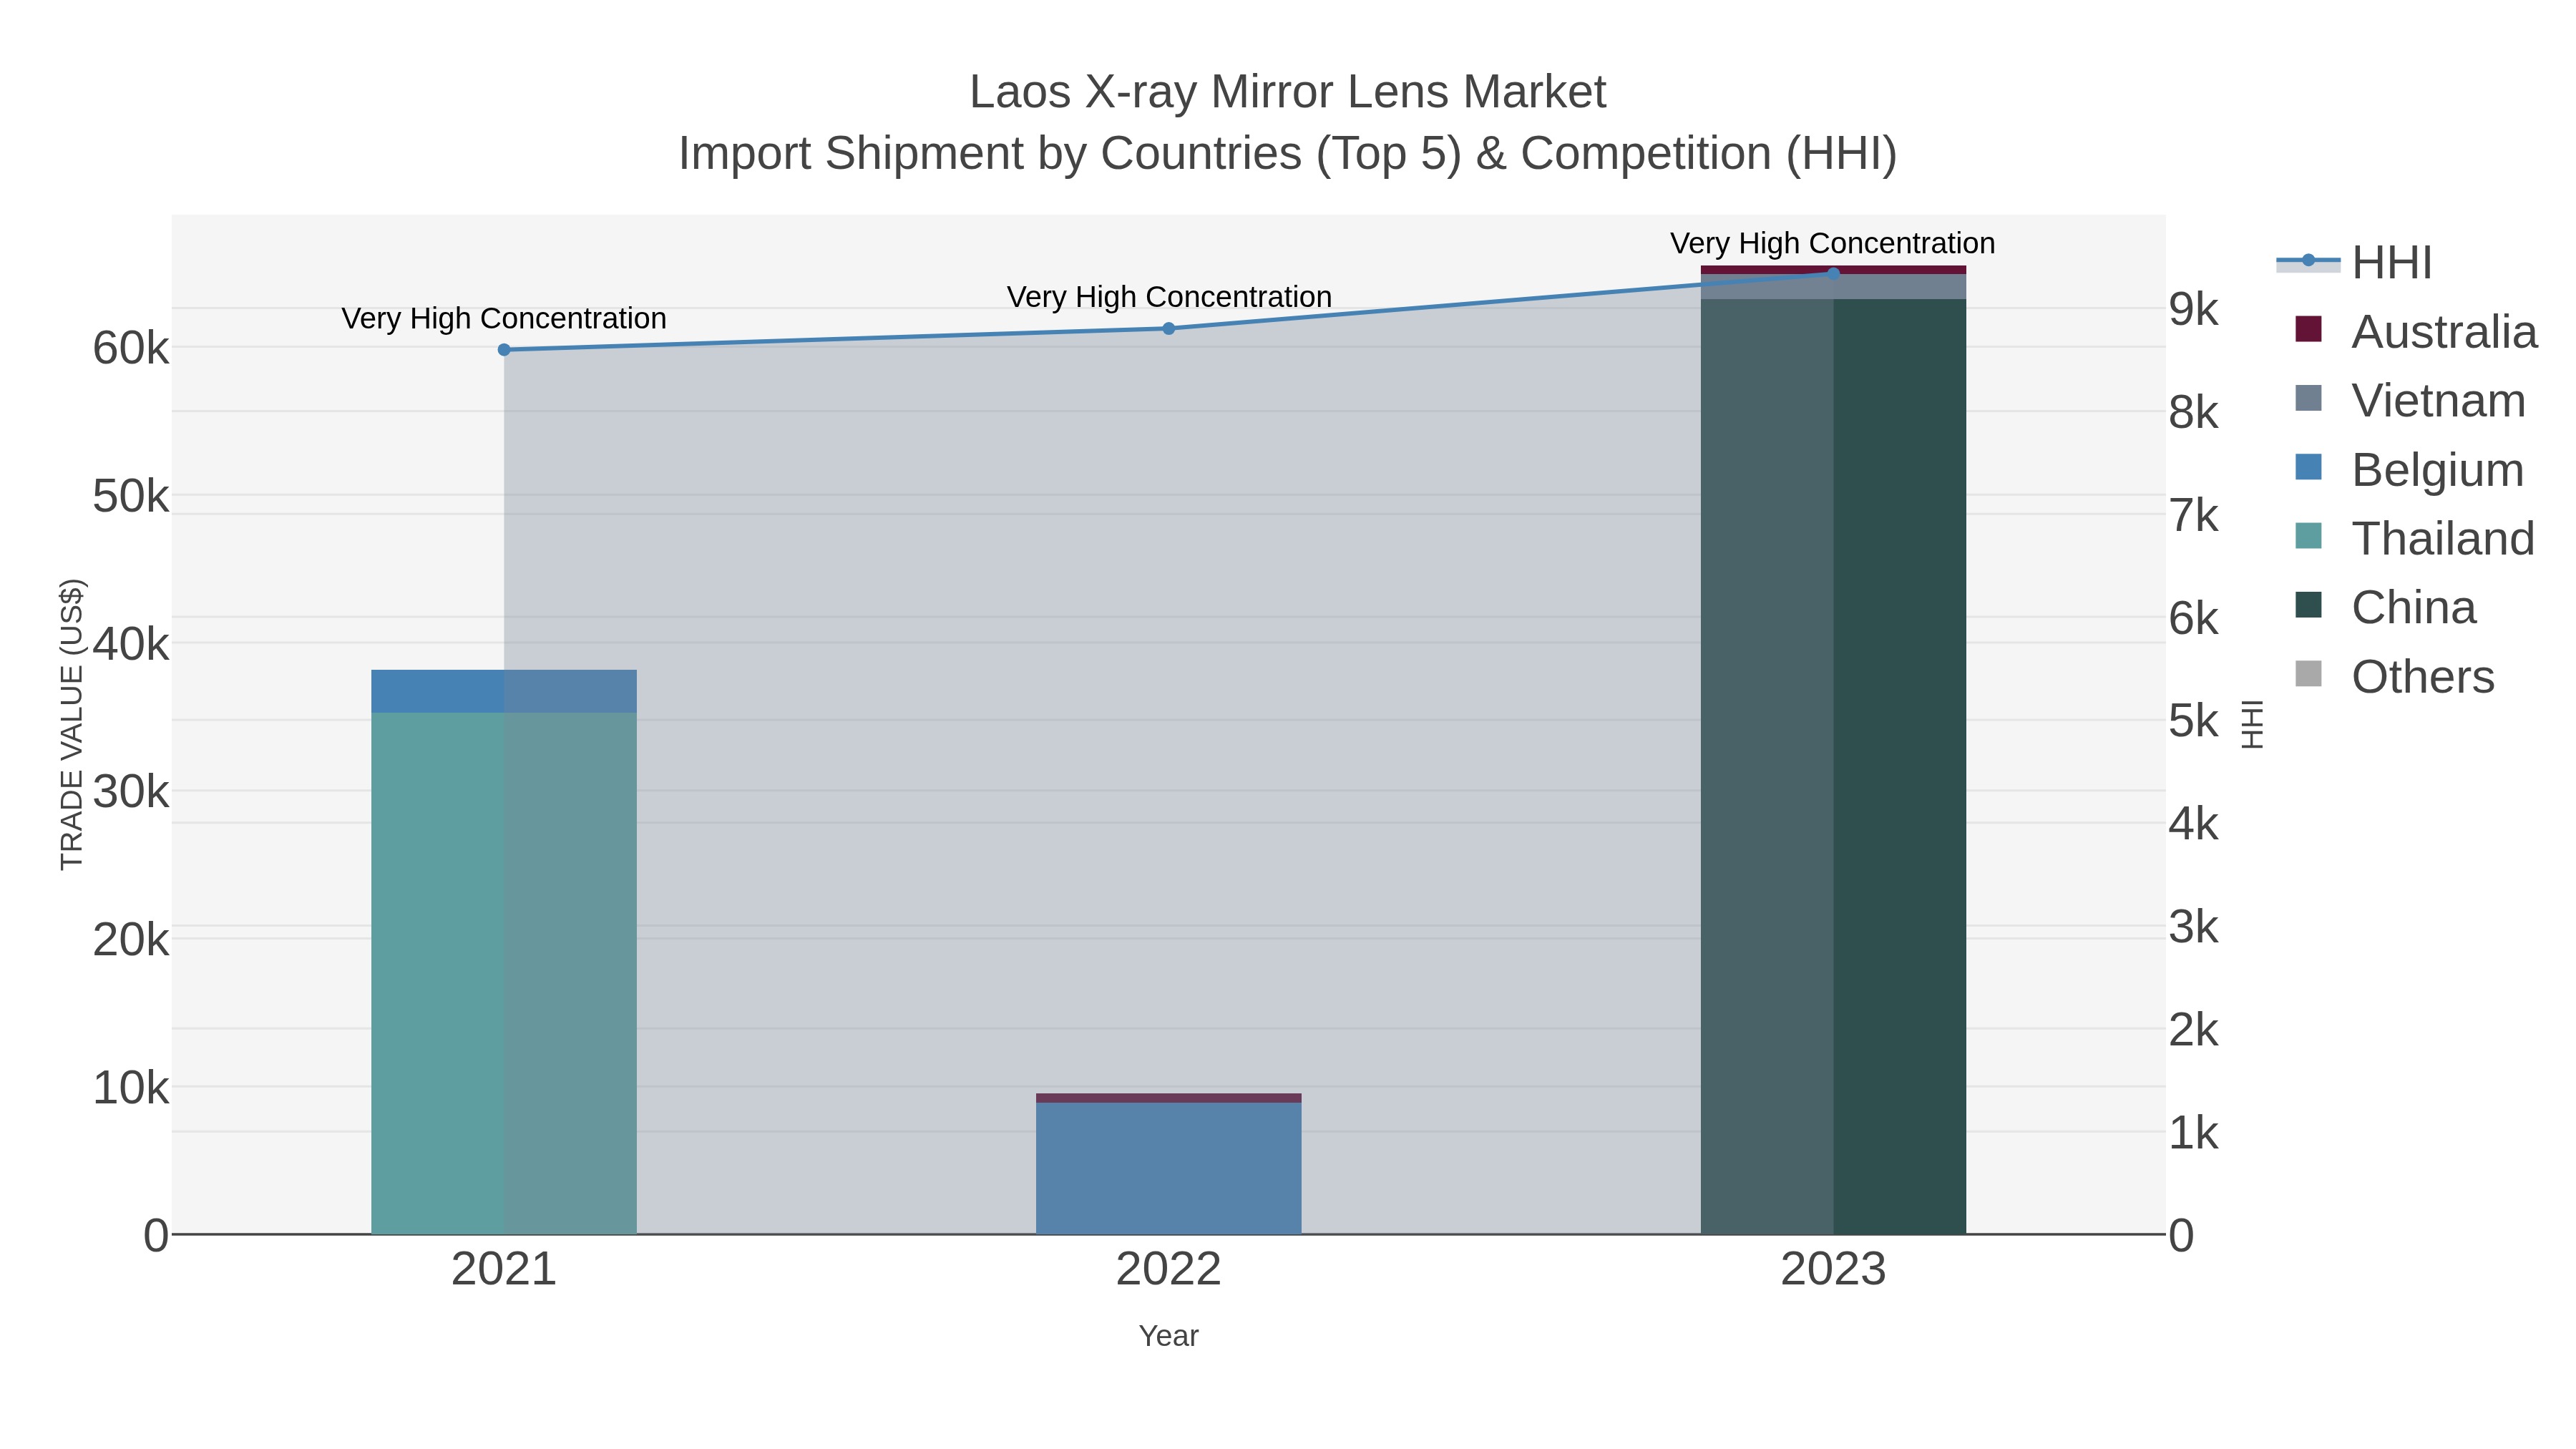Click the 2023 x-axis label

click(1833, 1270)
